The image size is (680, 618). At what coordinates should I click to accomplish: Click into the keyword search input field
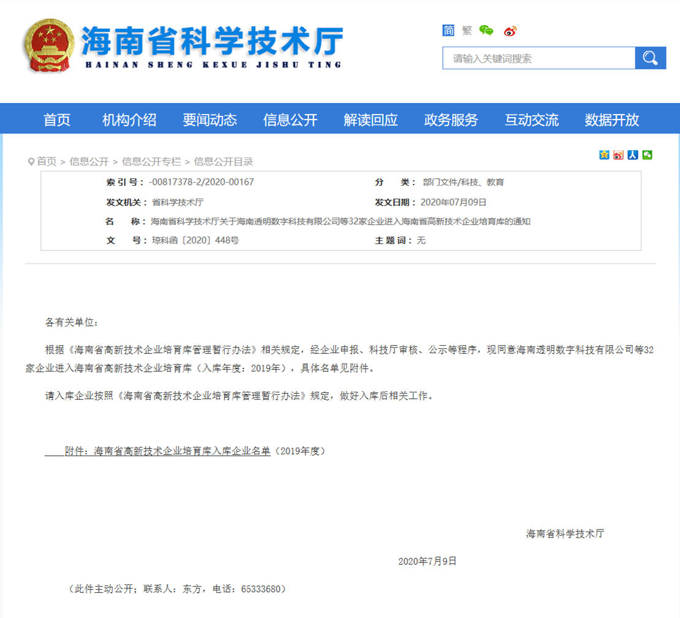tap(538, 59)
